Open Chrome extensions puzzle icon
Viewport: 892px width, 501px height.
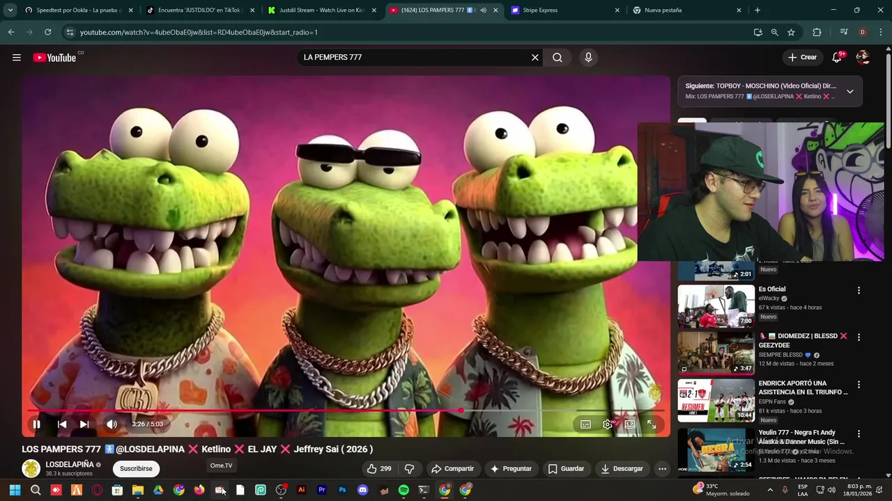tap(817, 32)
